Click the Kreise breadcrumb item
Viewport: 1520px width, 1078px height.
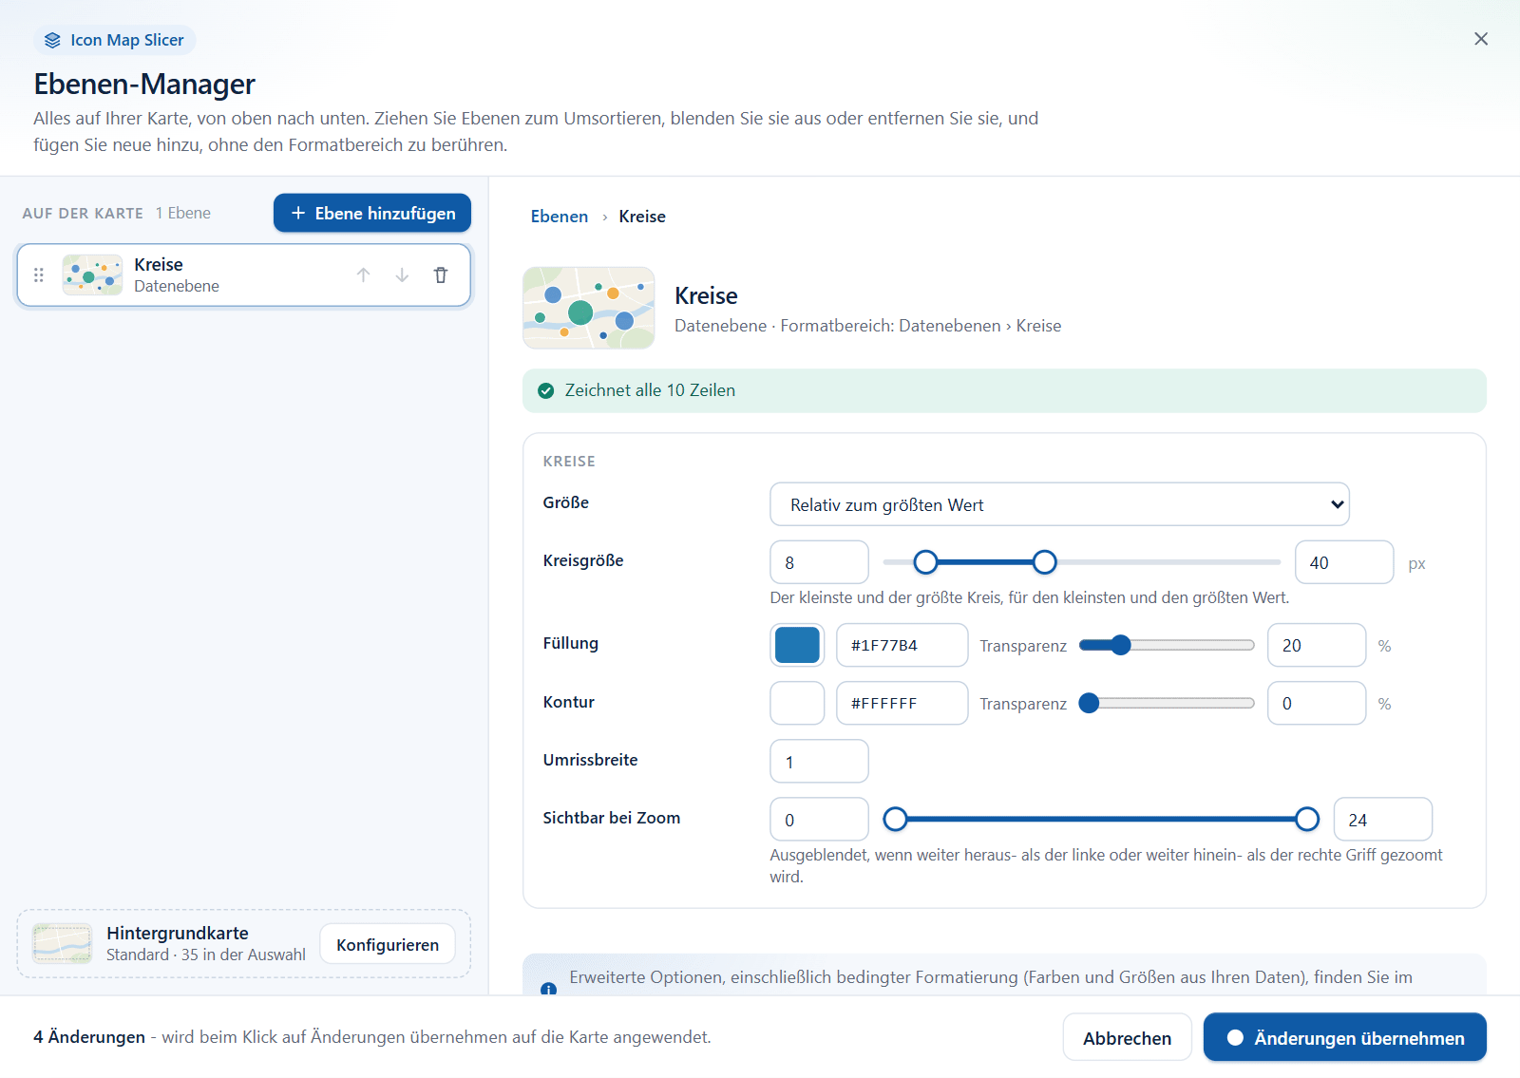tap(642, 217)
